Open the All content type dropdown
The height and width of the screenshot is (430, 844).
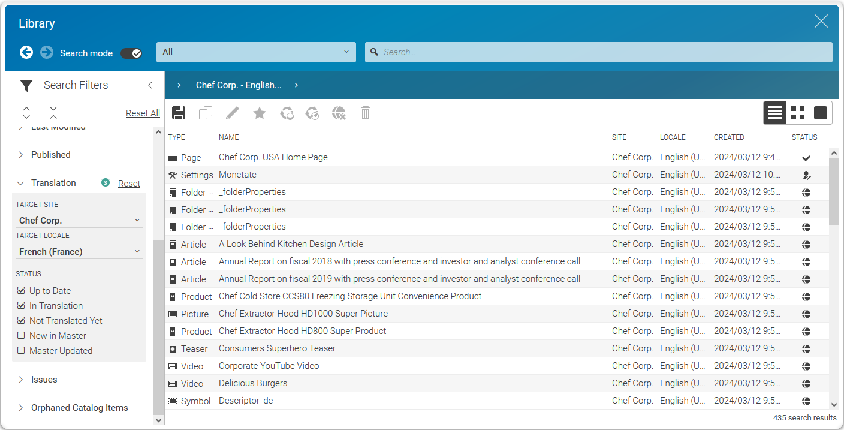(x=256, y=52)
